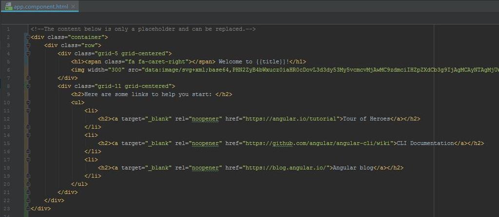Click fold-end marker at line 16
Viewport: 499px width, 217px height.
click(x=28, y=151)
